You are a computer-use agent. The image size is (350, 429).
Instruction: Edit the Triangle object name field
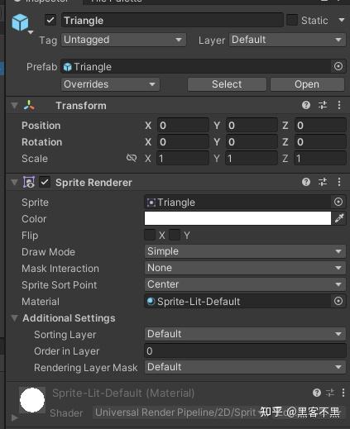click(172, 21)
